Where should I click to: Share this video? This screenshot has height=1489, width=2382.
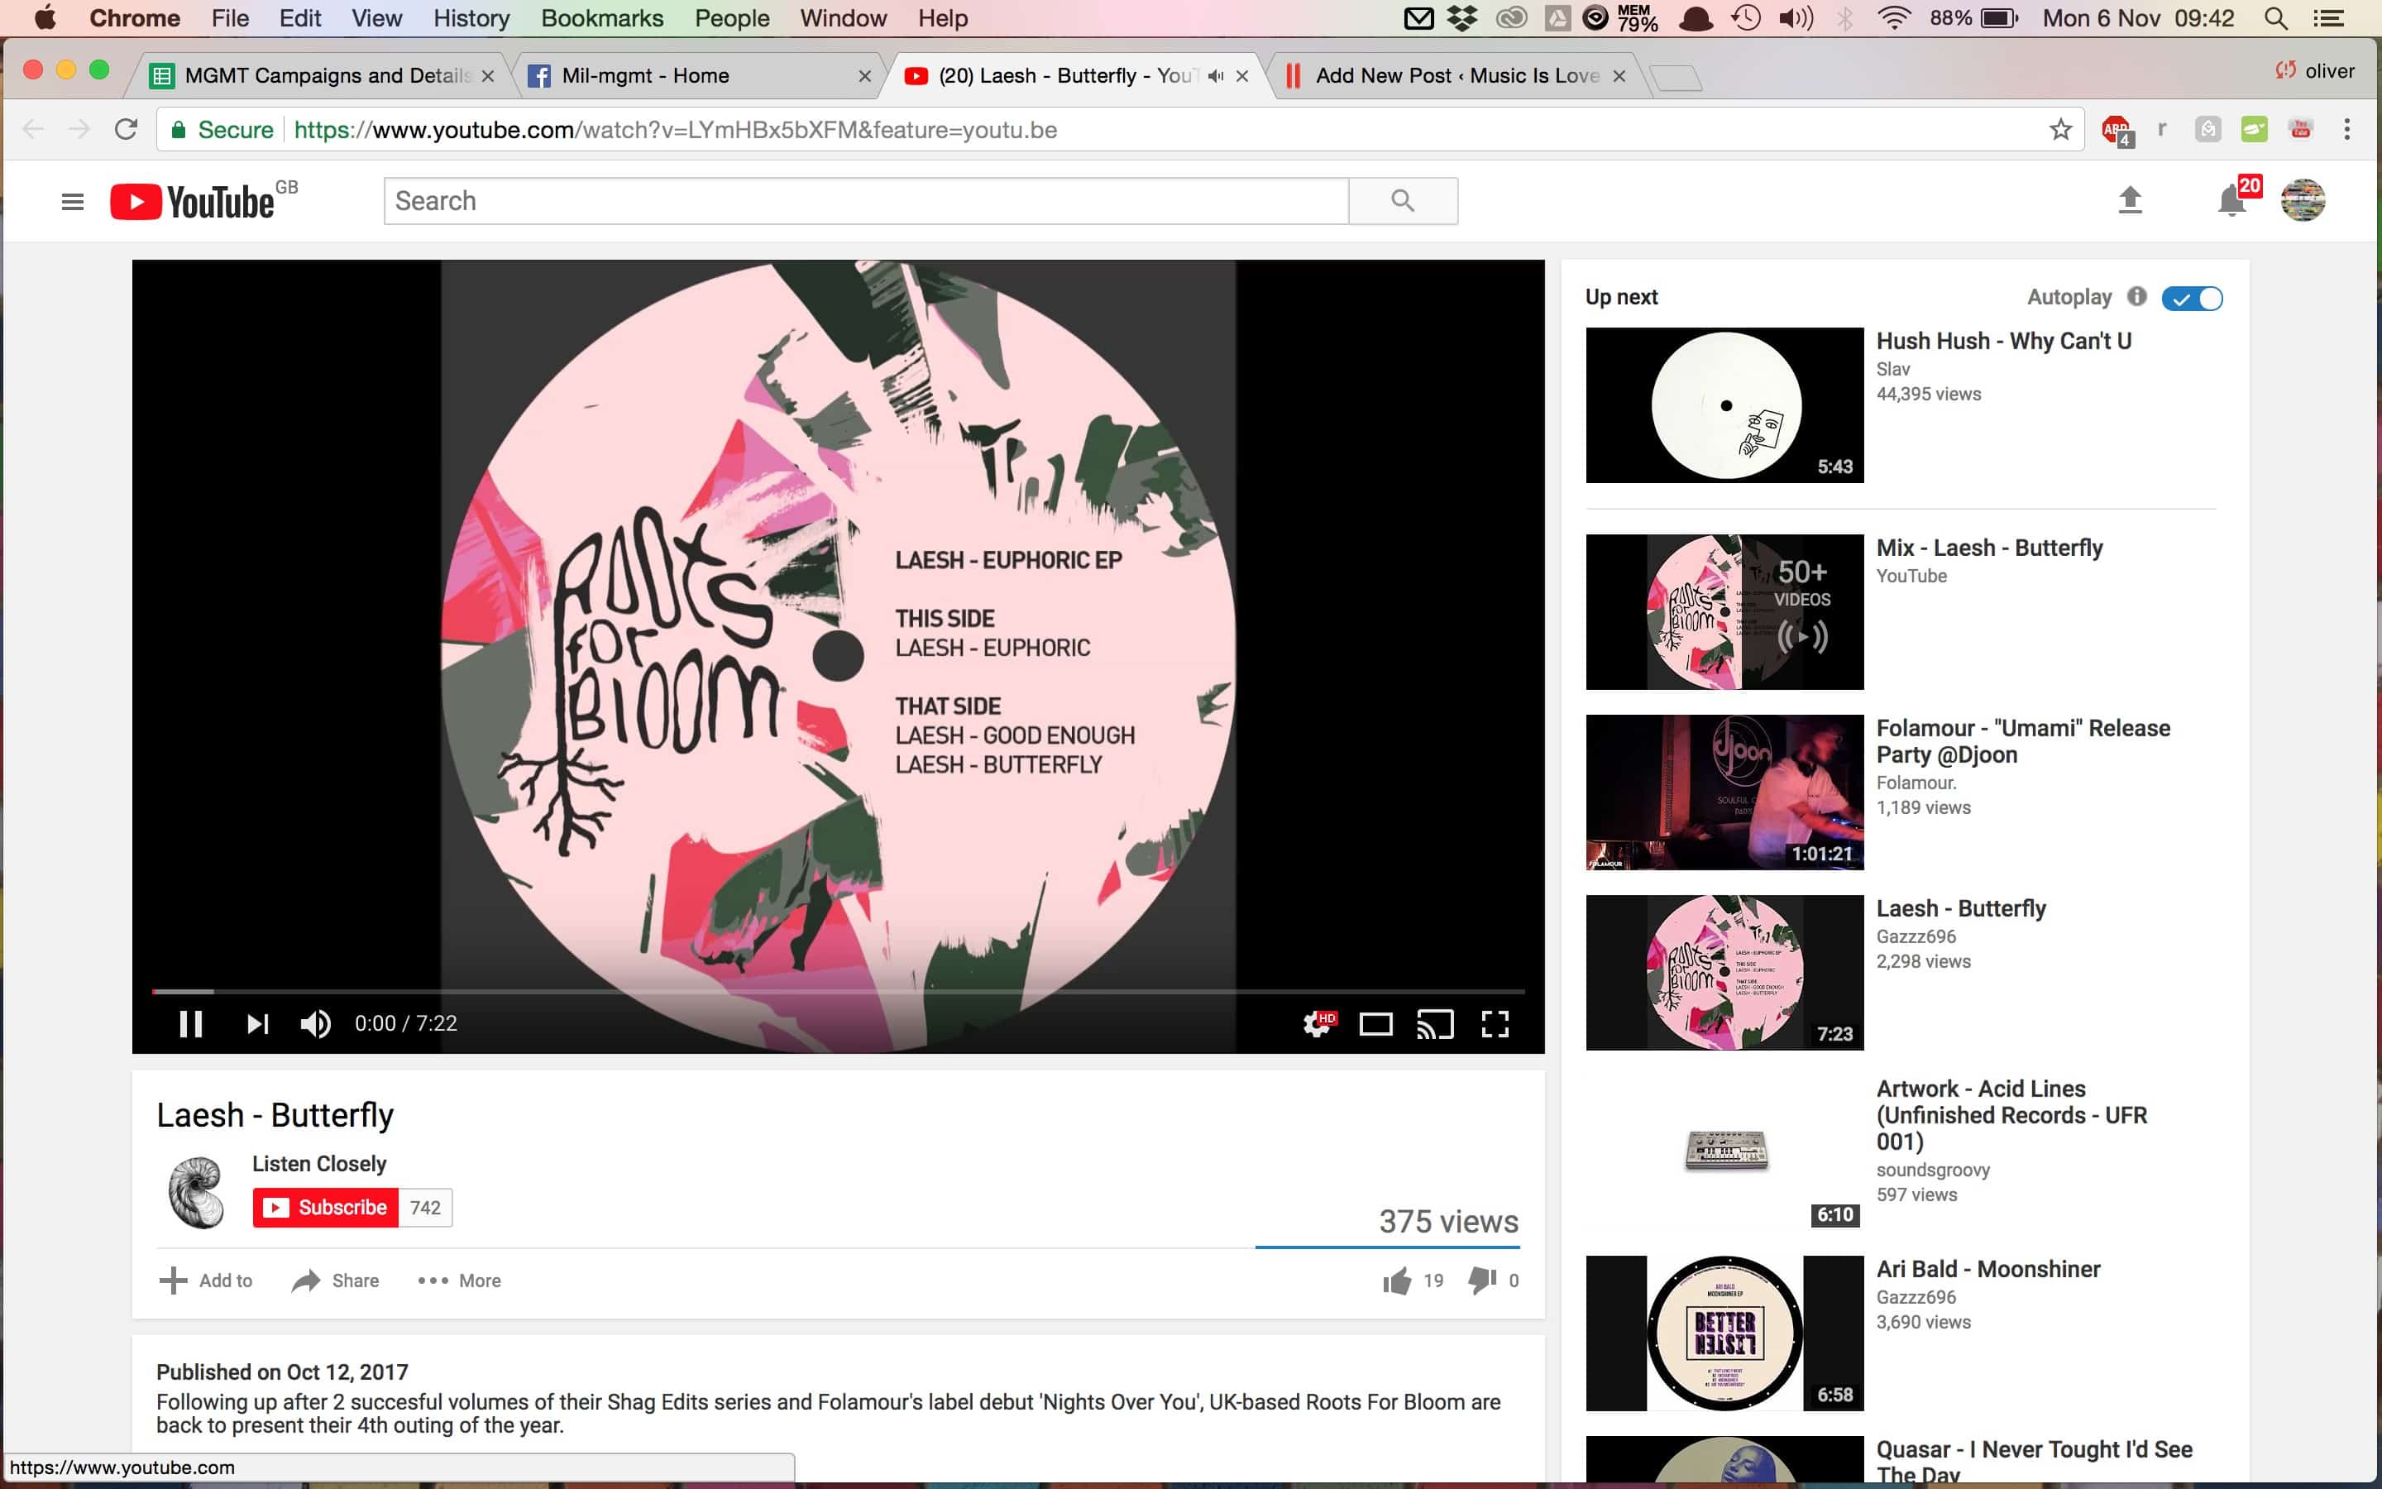click(336, 1281)
